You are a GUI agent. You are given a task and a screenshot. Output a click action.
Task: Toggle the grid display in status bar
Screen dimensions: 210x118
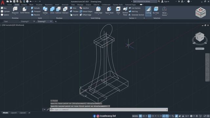[x=140, y=116]
